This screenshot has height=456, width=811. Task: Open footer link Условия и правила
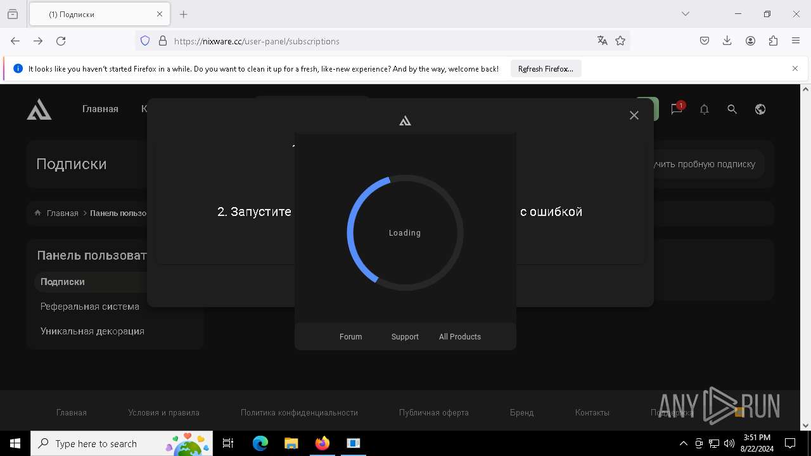point(163,412)
